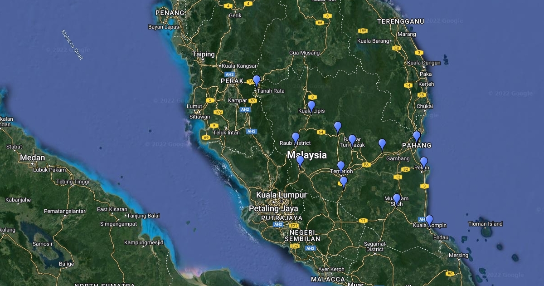Click the Medan city label
This screenshot has width=544, height=286.
[32, 158]
